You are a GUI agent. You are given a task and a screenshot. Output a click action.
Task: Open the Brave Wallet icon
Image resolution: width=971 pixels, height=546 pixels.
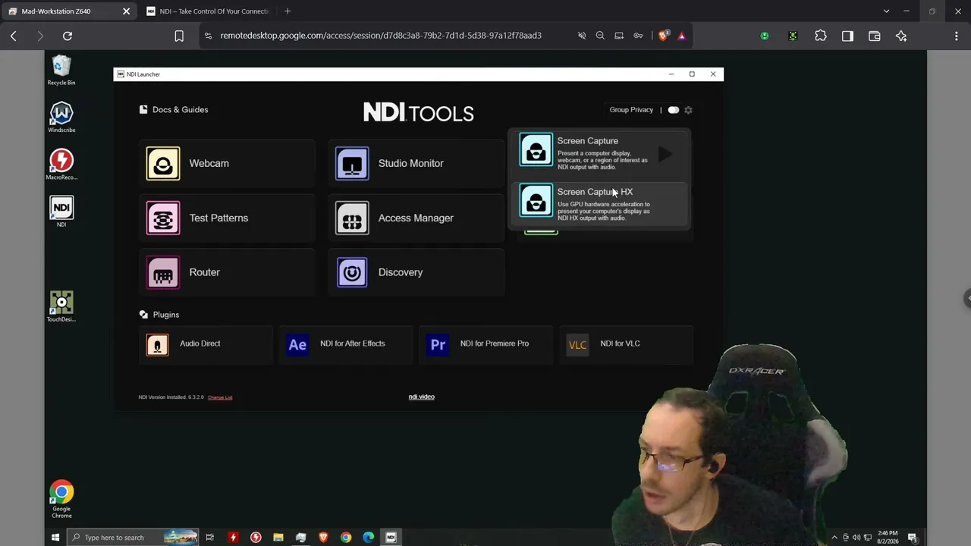pos(874,36)
